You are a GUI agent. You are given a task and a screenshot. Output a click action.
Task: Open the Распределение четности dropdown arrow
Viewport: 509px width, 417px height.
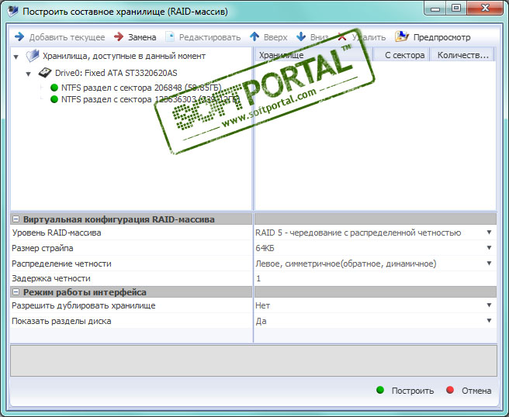[x=489, y=264]
